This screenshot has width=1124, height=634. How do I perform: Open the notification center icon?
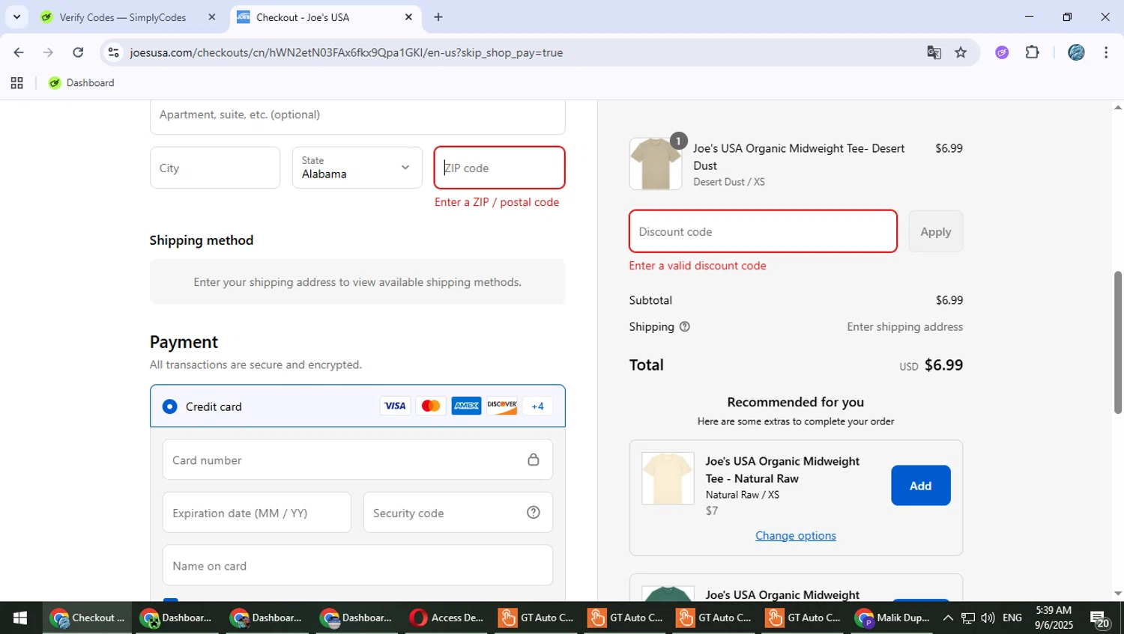tap(1100, 618)
